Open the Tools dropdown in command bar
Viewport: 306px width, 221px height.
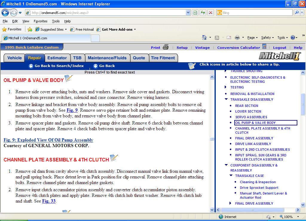(x=282, y=38)
